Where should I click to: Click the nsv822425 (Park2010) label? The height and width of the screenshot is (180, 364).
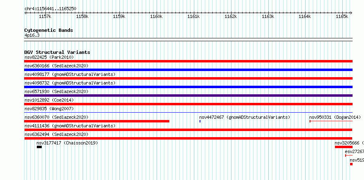[49, 57]
